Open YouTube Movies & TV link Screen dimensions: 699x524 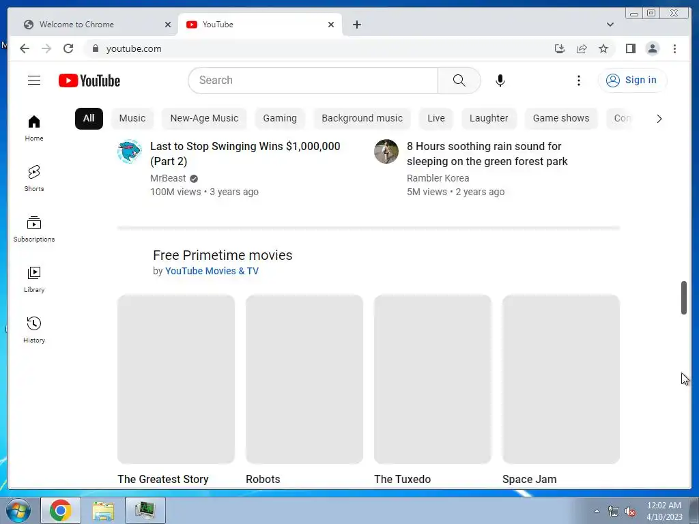(212, 271)
